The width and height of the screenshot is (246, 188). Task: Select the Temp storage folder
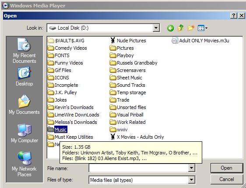click(x=128, y=92)
